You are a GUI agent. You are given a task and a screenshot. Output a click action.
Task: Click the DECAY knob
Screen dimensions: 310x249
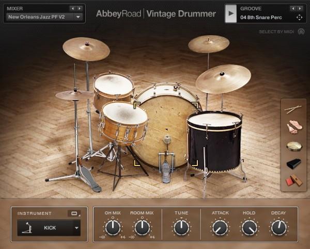click(278, 227)
